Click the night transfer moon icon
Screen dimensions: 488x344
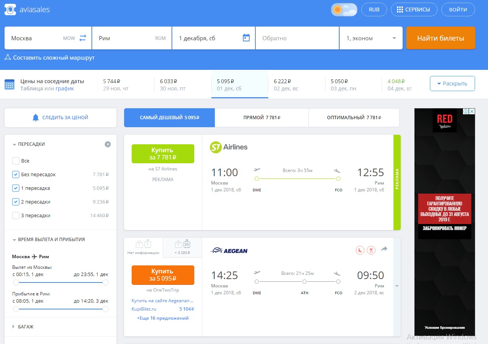click(x=360, y=250)
